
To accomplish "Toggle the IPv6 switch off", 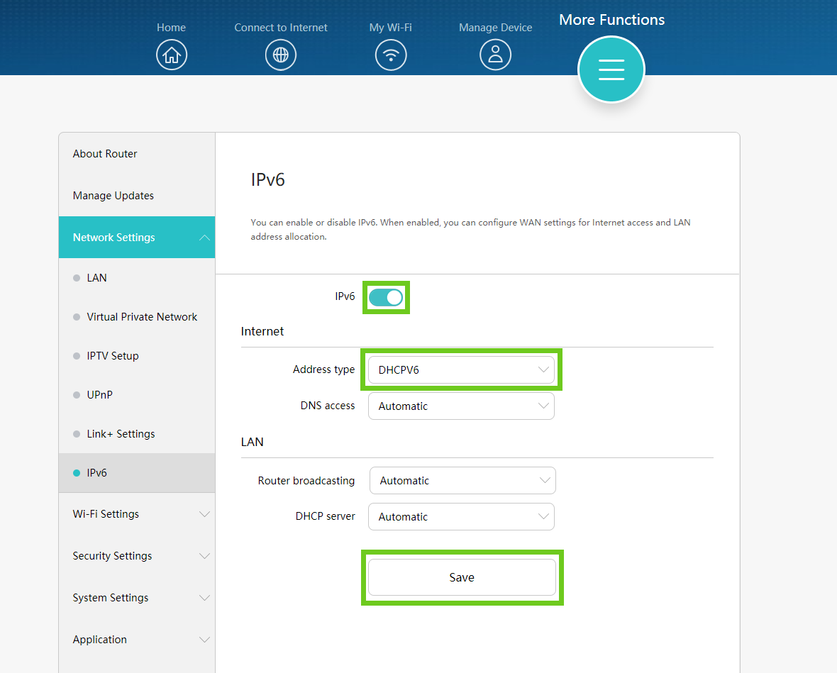I will 386,297.
